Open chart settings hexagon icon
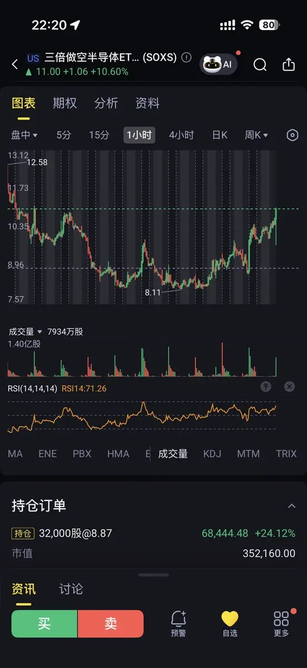Image resolution: width=307 pixels, height=668 pixels. coord(293,135)
